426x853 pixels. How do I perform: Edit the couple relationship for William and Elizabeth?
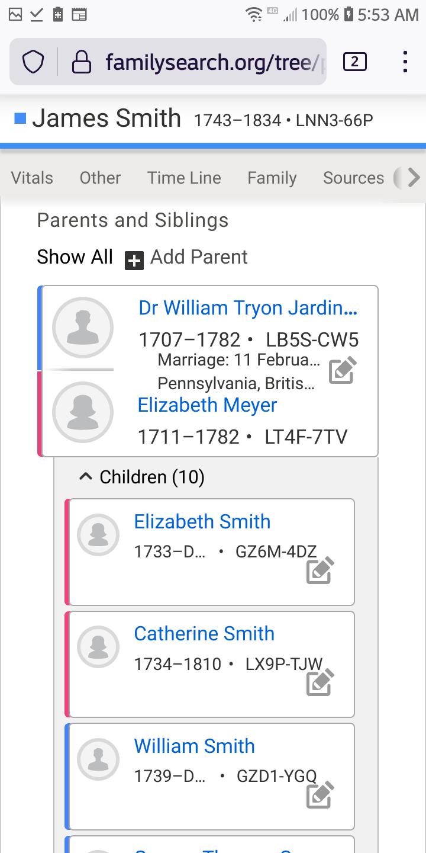point(343,370)
